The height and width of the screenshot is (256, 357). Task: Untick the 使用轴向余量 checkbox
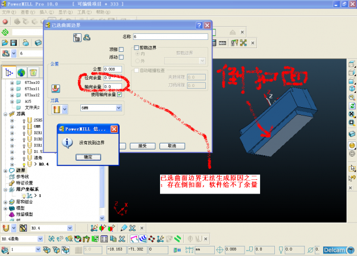(120, 95)
